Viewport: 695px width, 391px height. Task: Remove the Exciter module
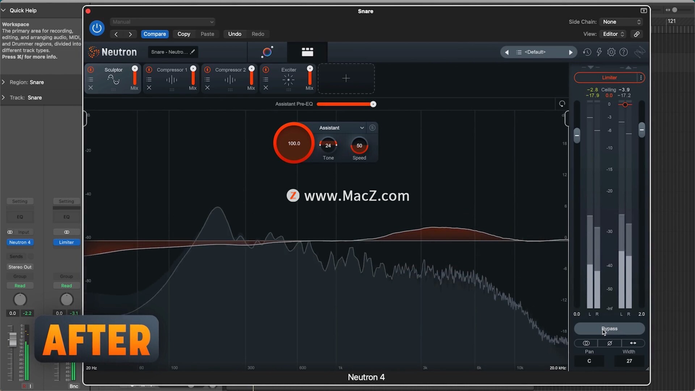click(266, 88)
